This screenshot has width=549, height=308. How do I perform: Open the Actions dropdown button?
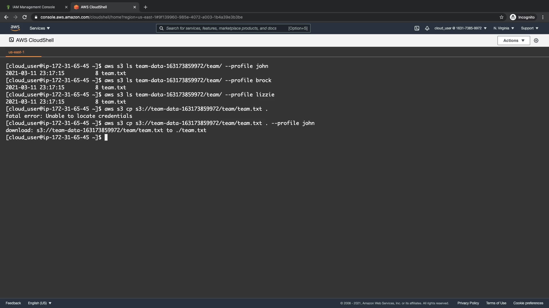pos(514,40)
